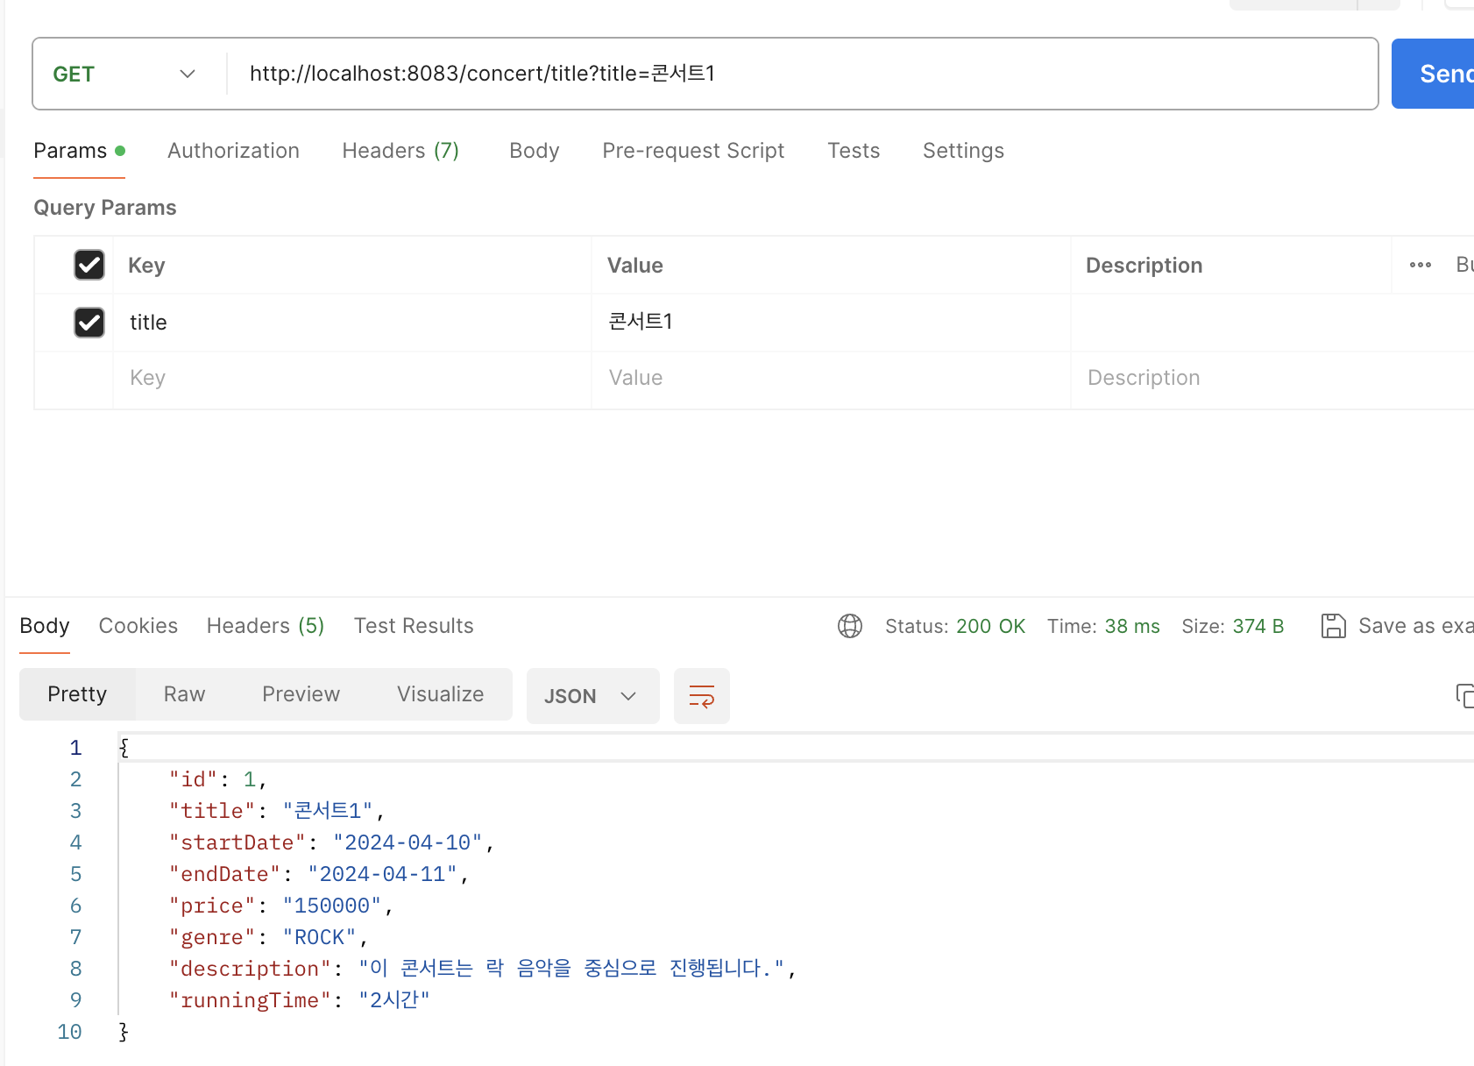Click Save as example link
The image size is (1474, 1066).
click(1415, 626)
